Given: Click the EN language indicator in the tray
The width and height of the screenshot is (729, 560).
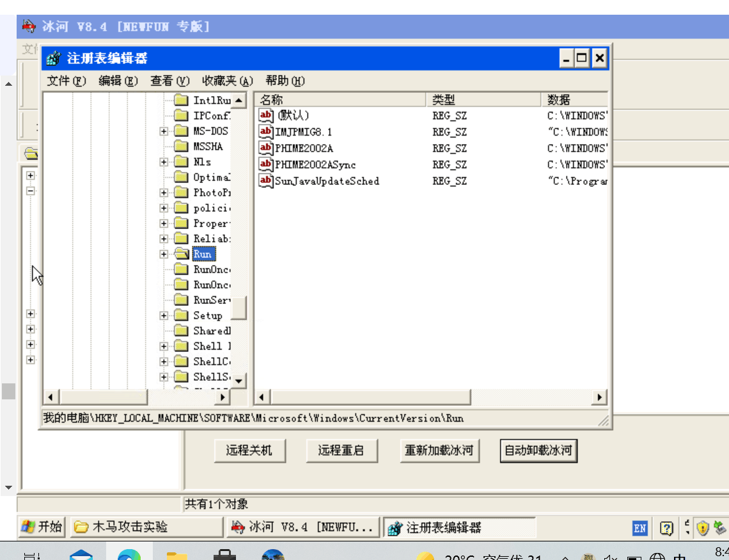Looking at the screenshot, I should (x=639, y=528).
